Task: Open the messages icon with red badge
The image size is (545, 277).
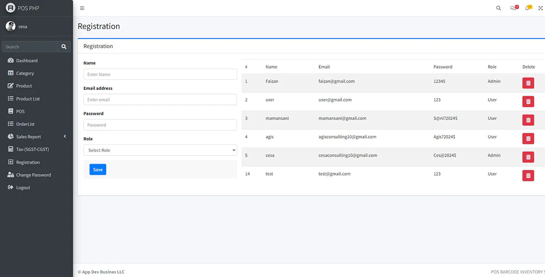Action: pos(513,8)
